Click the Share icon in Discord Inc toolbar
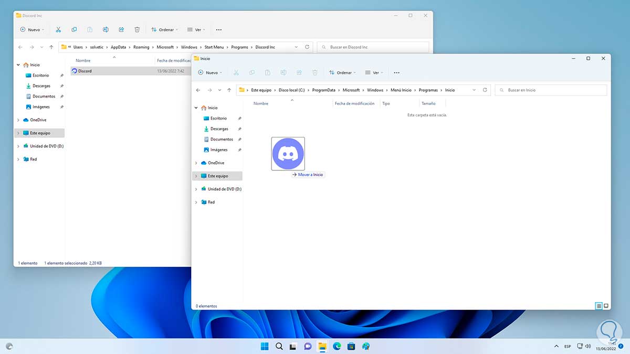 (x=121, y=30)
